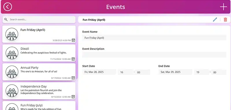Image resolution: width=231 pixels, height=110 pixels.
Task: Click the Event Description label
Action: [x=93, y=49]
